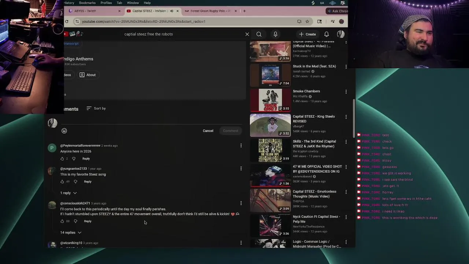Image resolution: width=469 pixels, height=264 pixels.
Task: Open options menu for yungsantos2133 comment
Action: 241,169
